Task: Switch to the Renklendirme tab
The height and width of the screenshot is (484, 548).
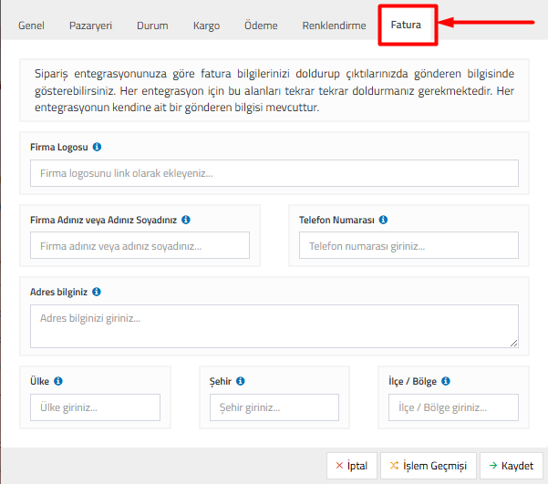Action: coord(334,26)
